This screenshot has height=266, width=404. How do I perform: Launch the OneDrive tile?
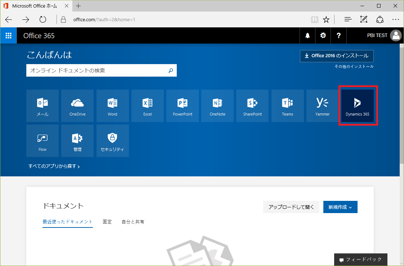(x=77, y=106)
